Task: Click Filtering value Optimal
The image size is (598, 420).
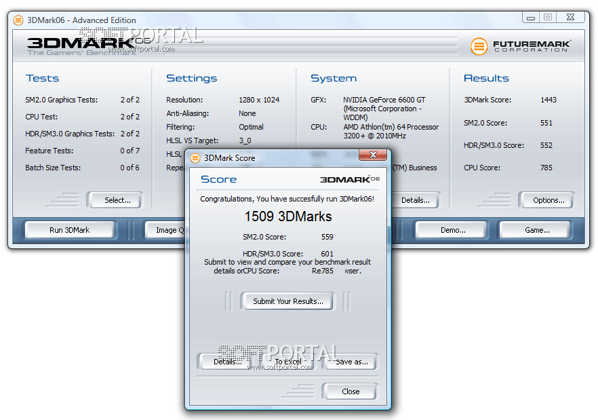Action: pyautogui.click(x=251, y=127)
